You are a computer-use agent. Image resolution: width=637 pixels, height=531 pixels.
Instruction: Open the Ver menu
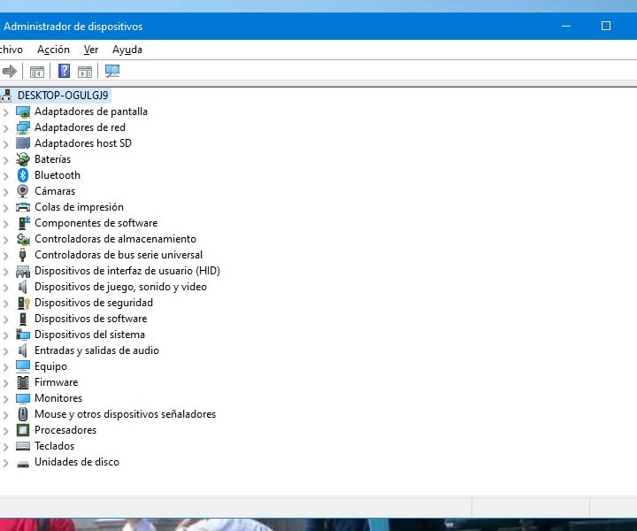(x=91, y=50)
